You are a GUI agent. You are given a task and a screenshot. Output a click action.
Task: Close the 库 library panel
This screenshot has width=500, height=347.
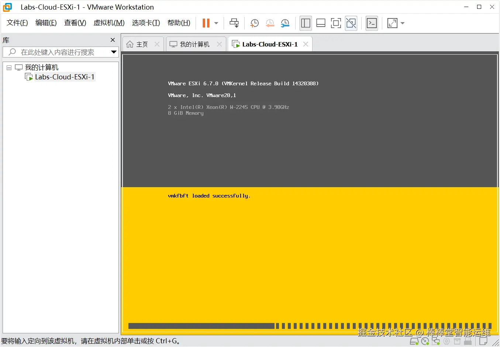click(113, 40)
